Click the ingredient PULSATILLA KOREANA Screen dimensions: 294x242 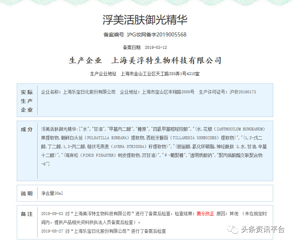(x=107, y=138)
